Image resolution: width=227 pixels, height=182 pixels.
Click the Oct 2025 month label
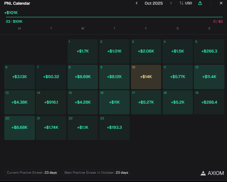tap(154, 3)
